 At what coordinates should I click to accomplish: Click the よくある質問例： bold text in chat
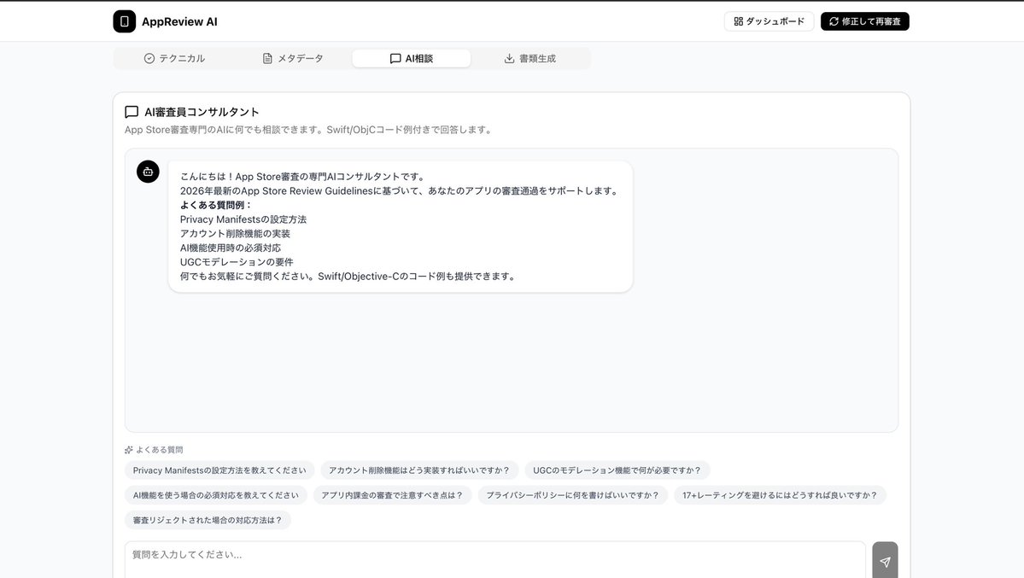[x=216, y=205]
